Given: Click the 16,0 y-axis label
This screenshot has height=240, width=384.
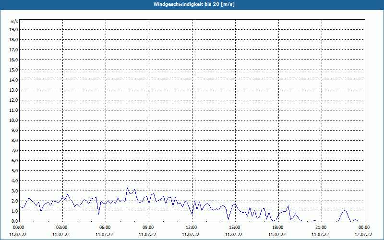Looking at the screenshot, I should click(14, 60).
